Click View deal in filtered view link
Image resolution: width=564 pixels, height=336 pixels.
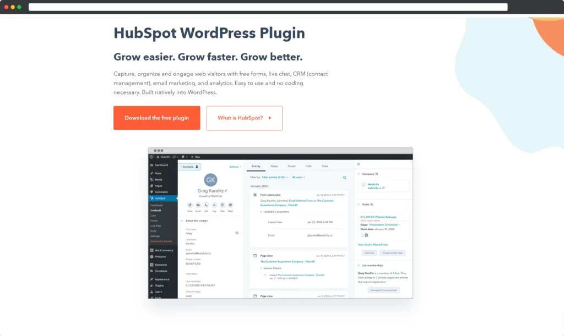(373, 245)
